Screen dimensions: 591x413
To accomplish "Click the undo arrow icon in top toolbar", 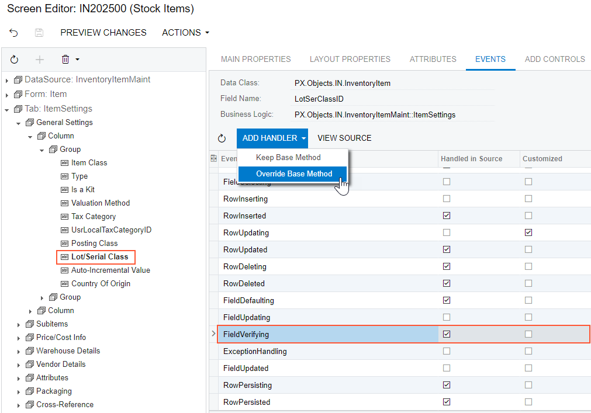I will pyautogui.click(x=14, y=33).
